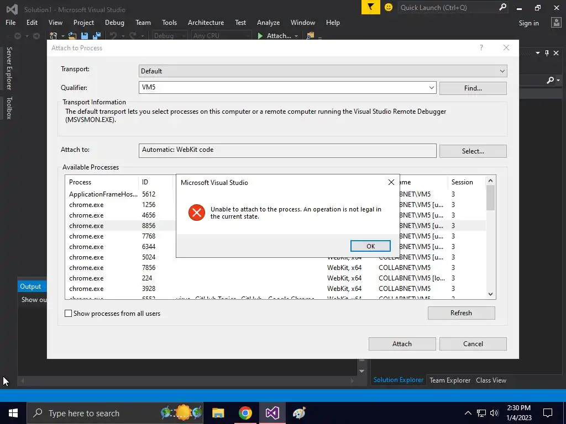Click the Windows taskbar search box

click(x=115, y=413)
